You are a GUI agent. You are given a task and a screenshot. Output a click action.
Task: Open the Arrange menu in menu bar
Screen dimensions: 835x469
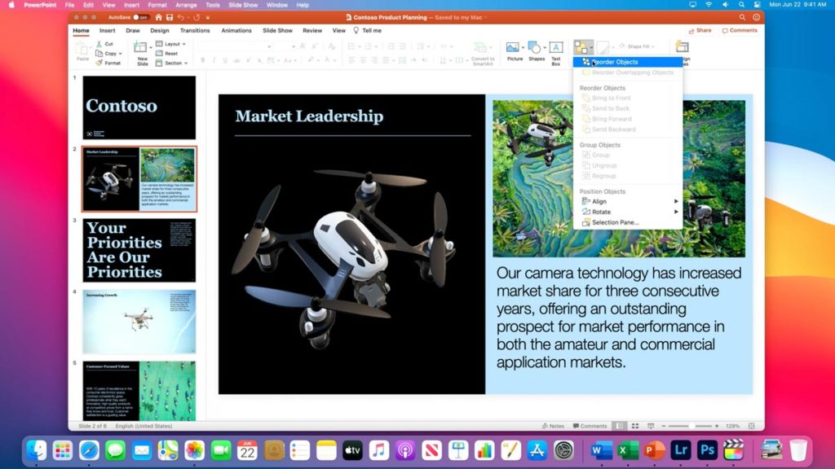click(x=186, y=5)
